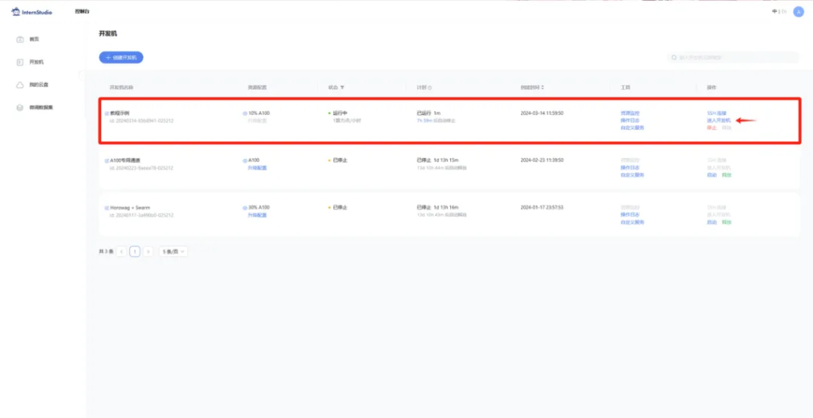
Task: Click SSH 连接 for the running machine
Action: (716, 113)
